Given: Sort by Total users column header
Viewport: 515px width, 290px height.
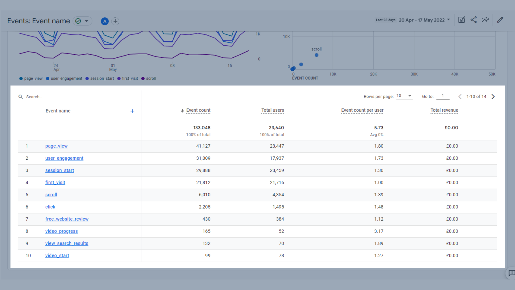Looking at the screenshot, I should (273, 110).
